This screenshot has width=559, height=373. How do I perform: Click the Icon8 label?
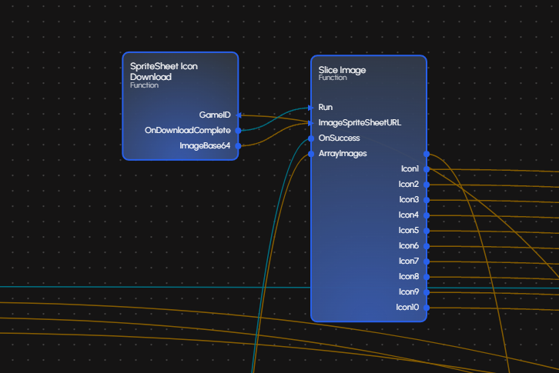[409, 276]
